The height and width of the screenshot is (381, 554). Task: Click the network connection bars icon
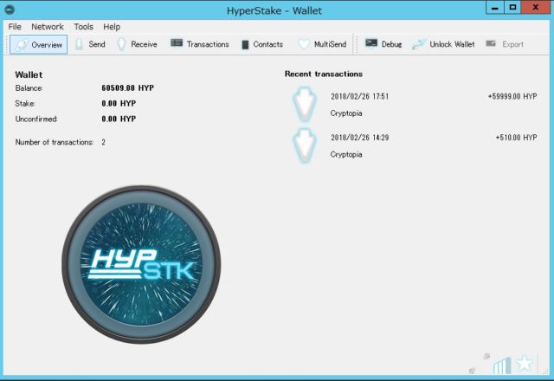click(502, 365)
